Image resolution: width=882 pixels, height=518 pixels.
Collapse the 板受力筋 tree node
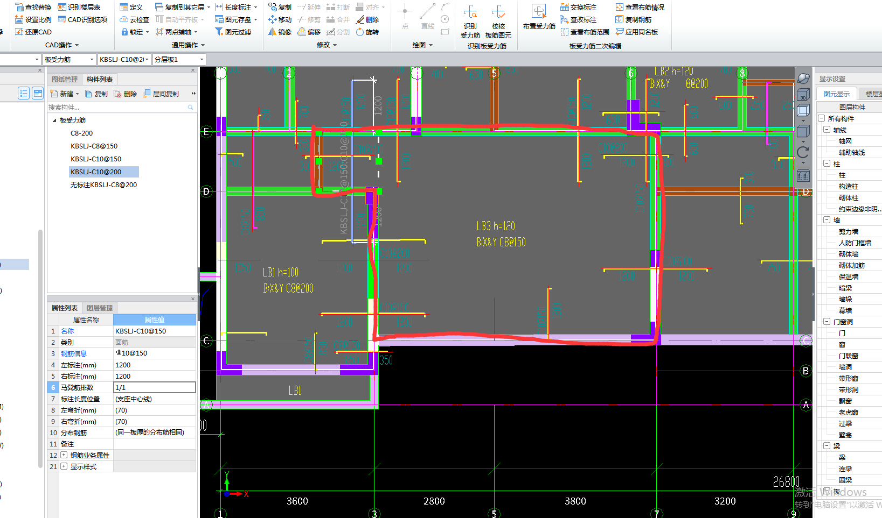point(54,120)
